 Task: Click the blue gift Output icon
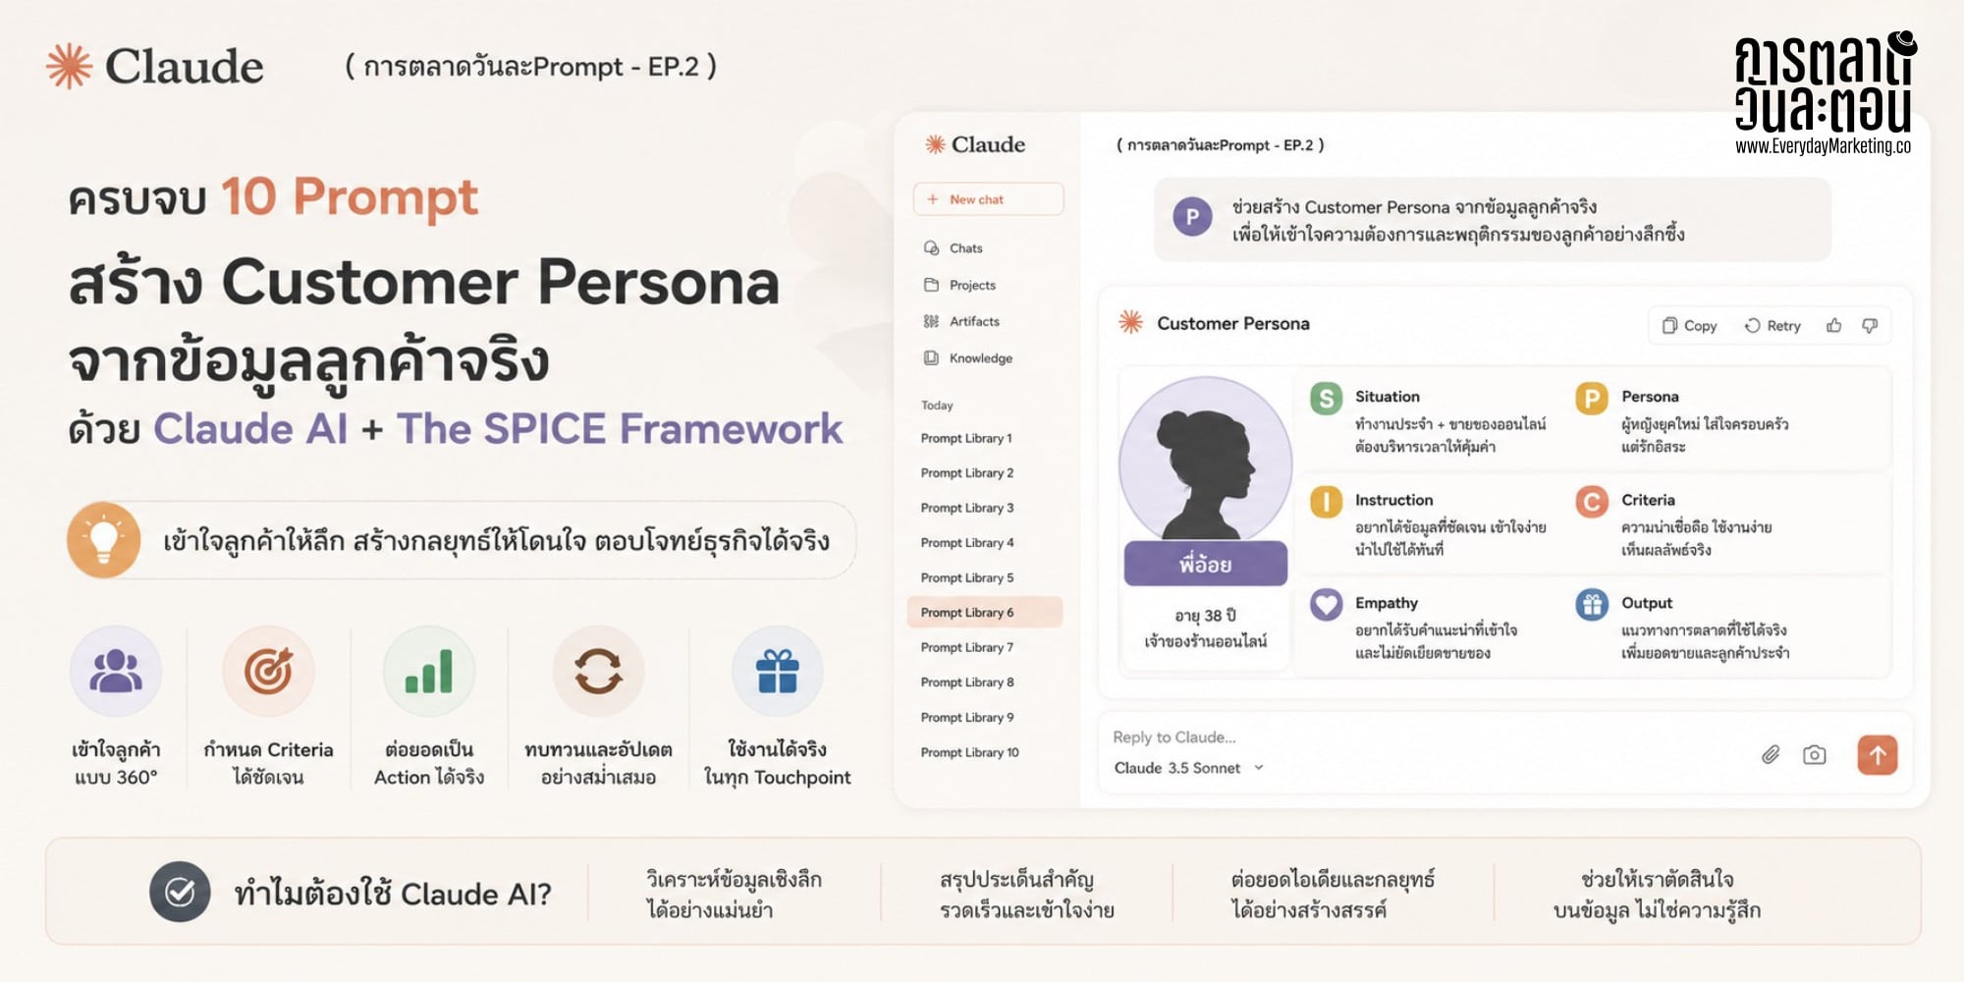tap(1592, 605)
